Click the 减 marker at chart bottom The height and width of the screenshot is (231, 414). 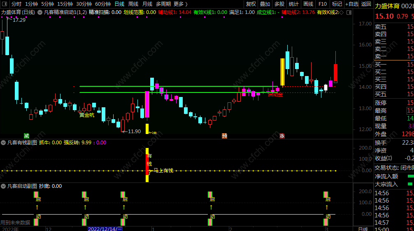click(26, 136)
